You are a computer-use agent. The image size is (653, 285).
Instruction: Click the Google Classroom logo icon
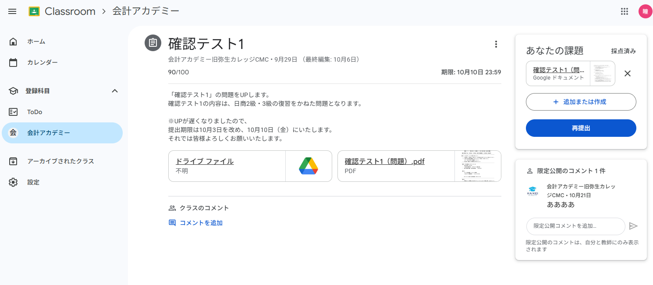pyautogui.click(x=34, y=11)
